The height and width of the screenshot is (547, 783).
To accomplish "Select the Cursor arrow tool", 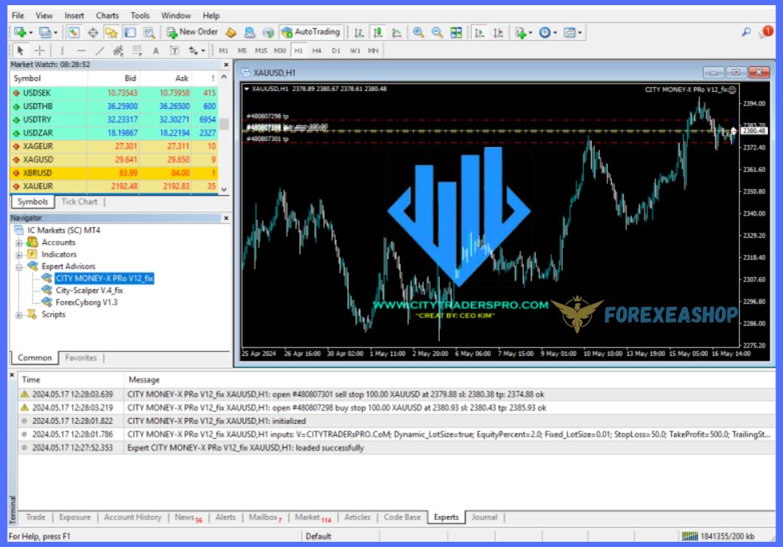I will click(20, 50).
